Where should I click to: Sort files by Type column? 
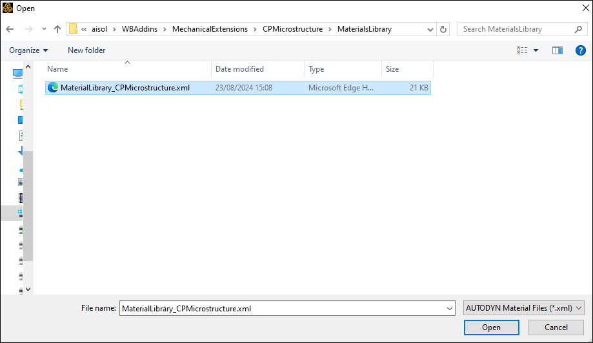point(343,69)
